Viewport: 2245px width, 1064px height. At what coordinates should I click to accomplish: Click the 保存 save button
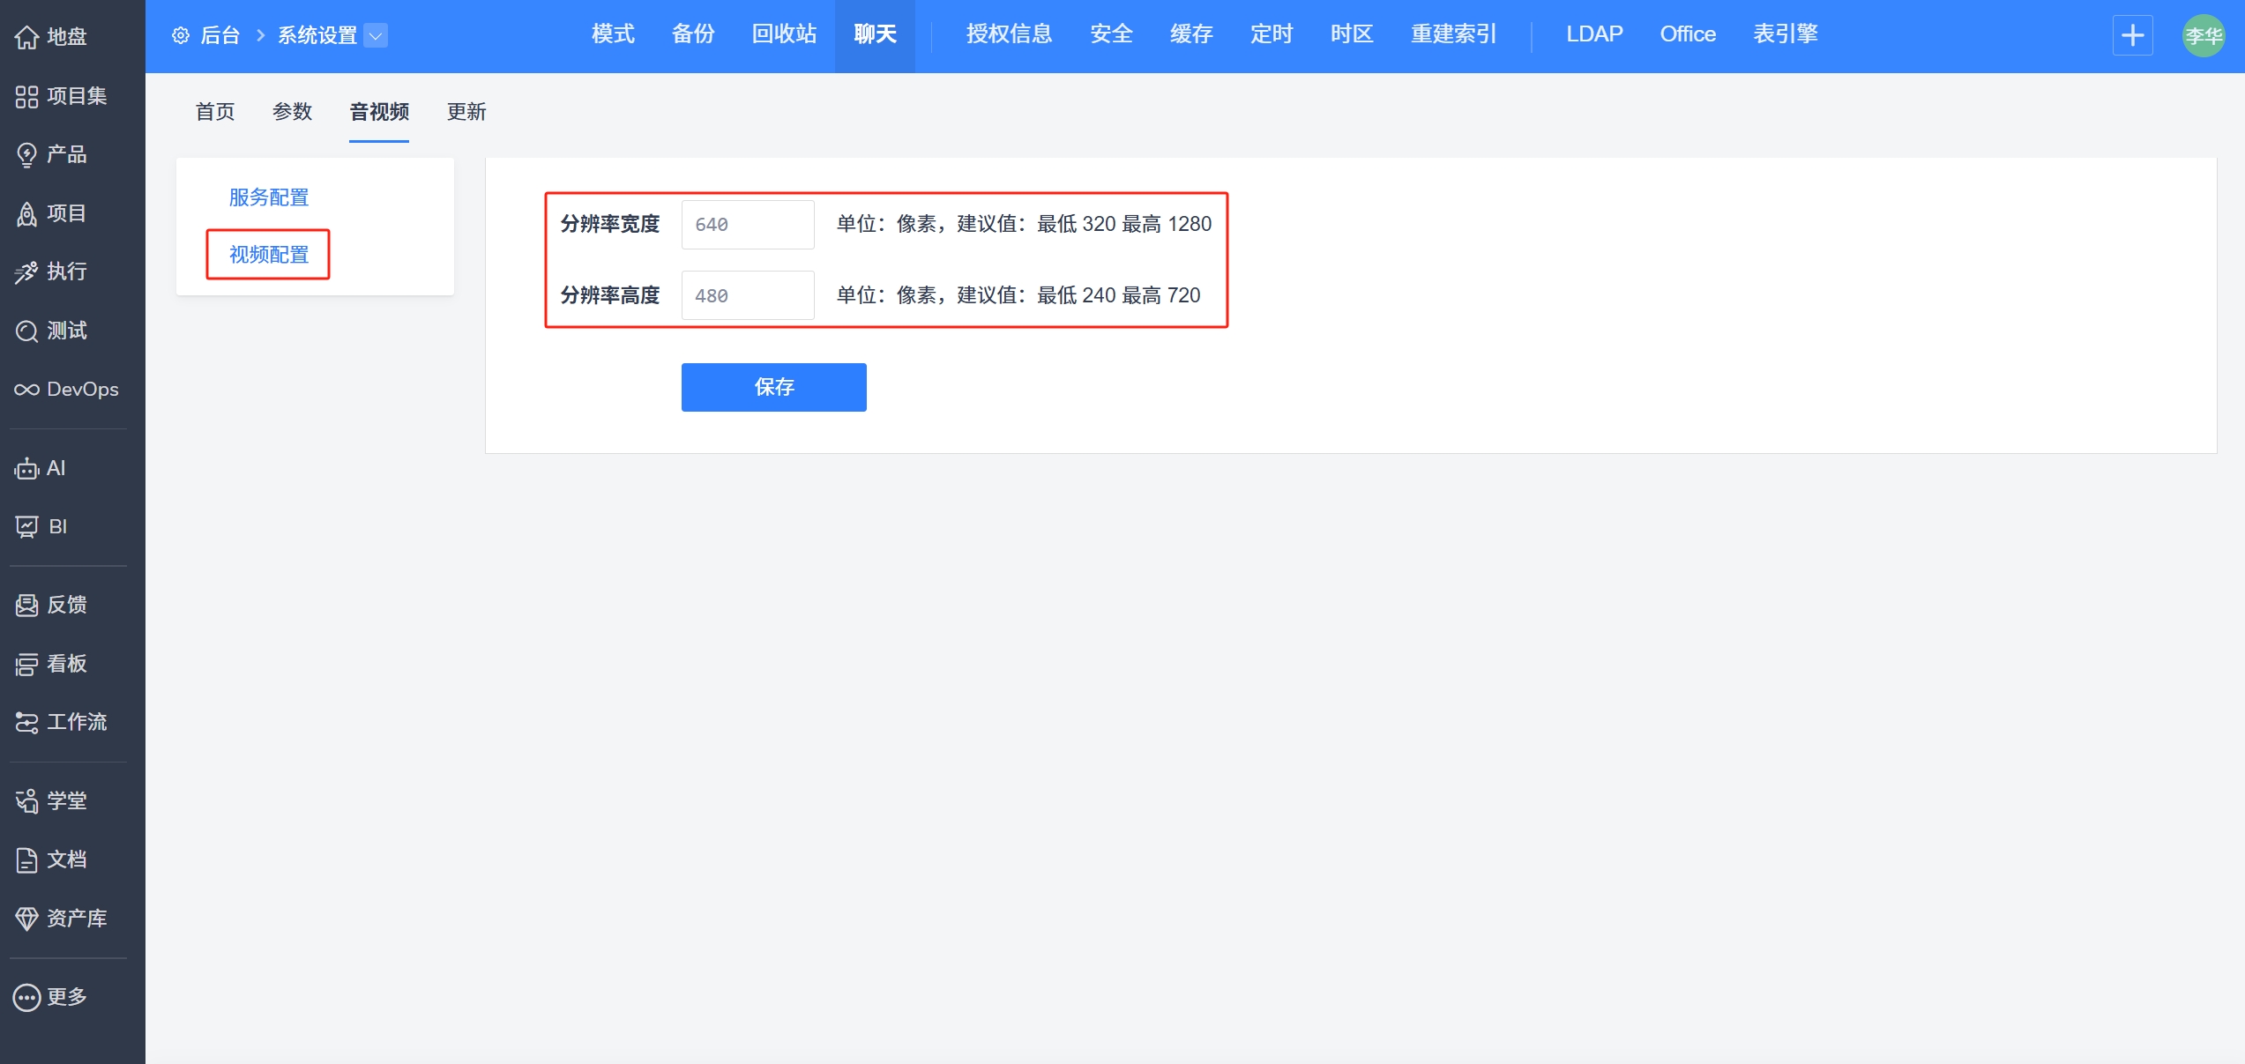773,387
